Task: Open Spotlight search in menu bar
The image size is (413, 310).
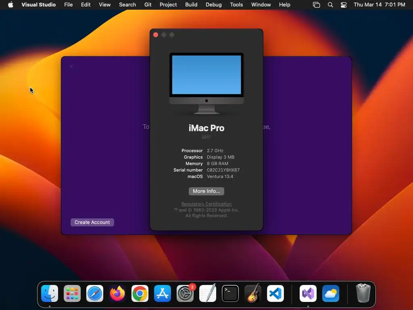Action: pyautogui.click(x=330, y=5)
